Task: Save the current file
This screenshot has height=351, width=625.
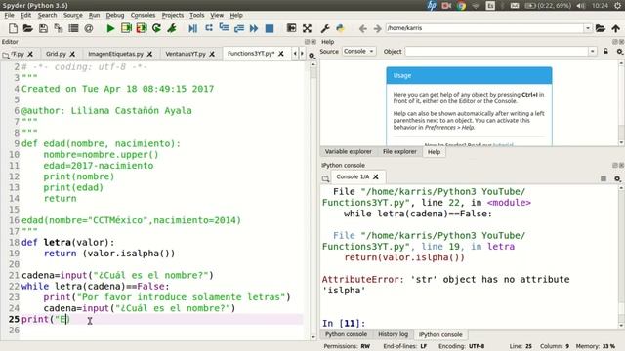Action: (x=43, y=28)
